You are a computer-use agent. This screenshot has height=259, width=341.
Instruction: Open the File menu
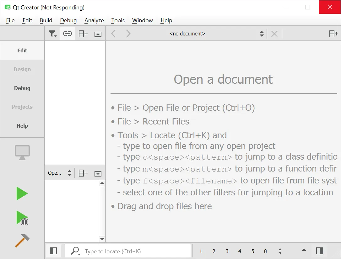[x=10, y=20]
